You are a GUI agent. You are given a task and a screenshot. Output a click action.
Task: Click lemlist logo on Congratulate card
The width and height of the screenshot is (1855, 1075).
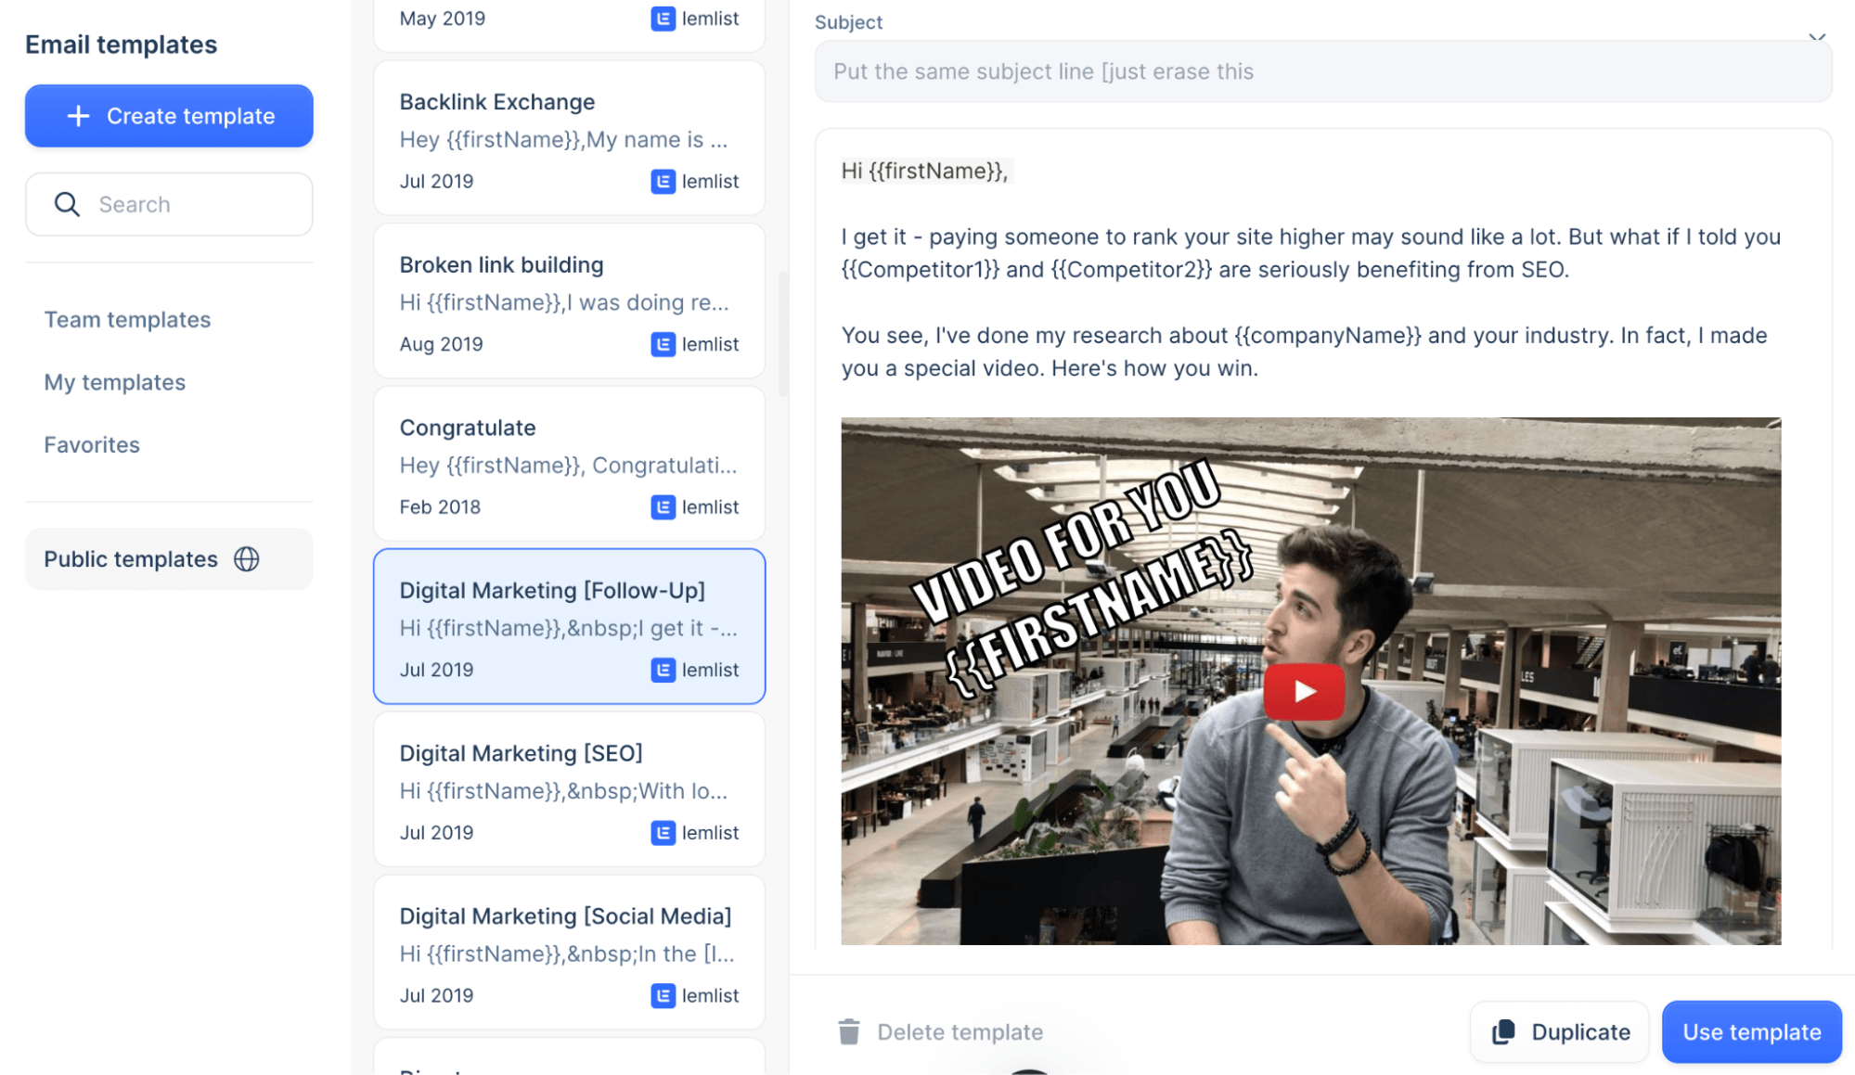click(663, 507)
